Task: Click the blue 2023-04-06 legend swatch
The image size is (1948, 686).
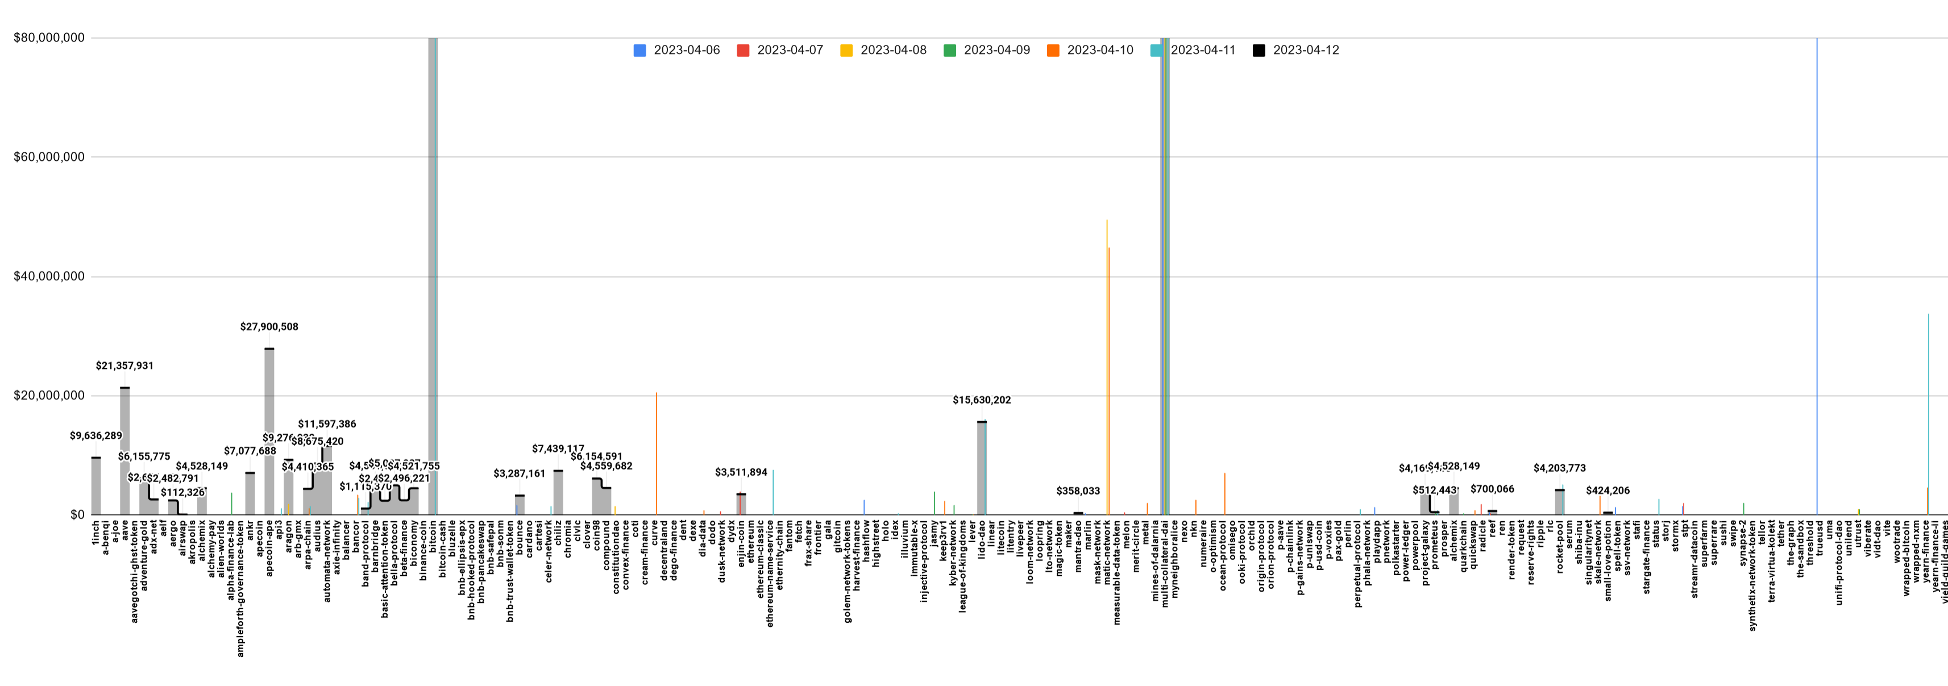Action: (639, 50)
